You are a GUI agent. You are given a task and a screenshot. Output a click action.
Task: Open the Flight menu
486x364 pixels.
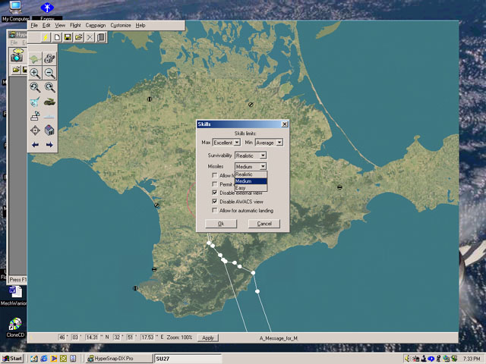coord(74,25)
